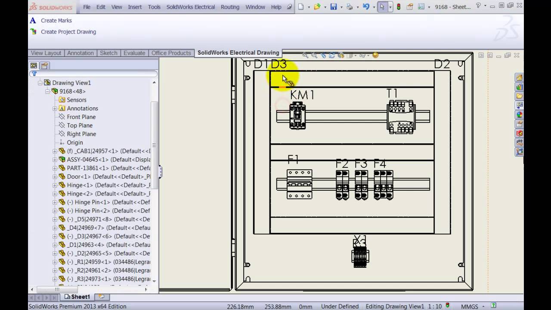Open the Select tool dropdown arrow

pyautogui.click(x=390, y=7)
